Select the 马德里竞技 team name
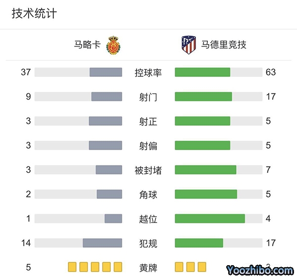Screen dimensions: 297x278 (x=224, y=45)
